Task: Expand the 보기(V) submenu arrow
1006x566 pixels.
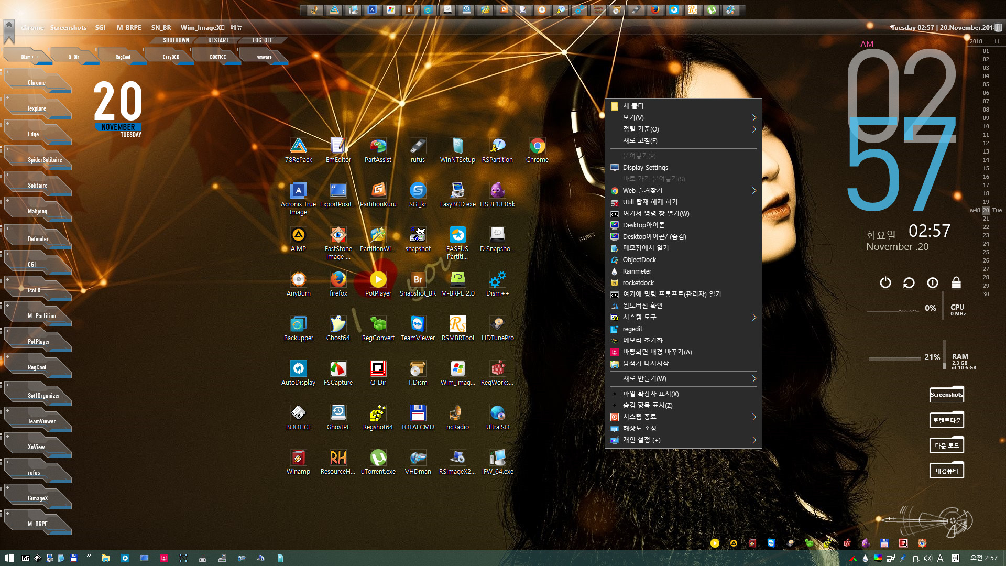Action: coord(754,117)
